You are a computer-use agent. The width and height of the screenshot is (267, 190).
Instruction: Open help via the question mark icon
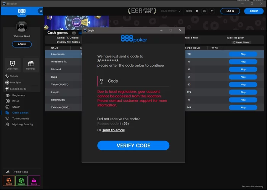coord(212,11)
